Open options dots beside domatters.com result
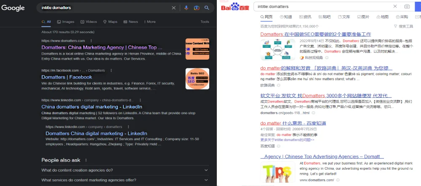This screenshot has width=421, height=186. click(91, 41)
